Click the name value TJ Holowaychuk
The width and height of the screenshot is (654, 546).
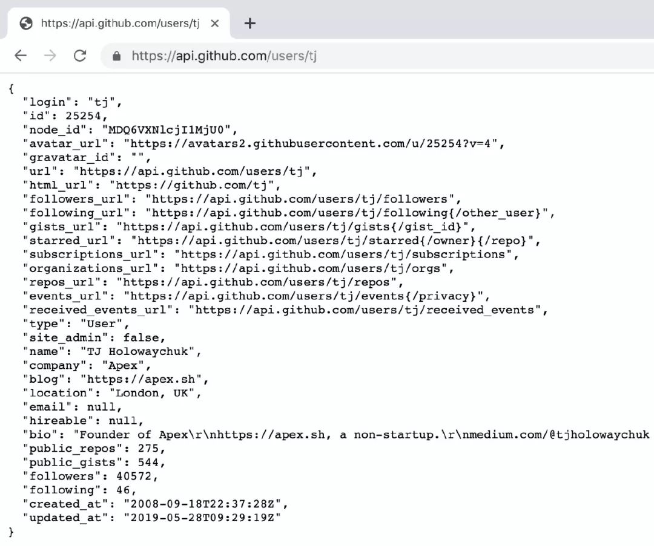[137, 351]
